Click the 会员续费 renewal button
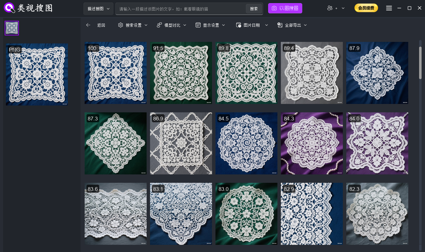 (366, 8)
